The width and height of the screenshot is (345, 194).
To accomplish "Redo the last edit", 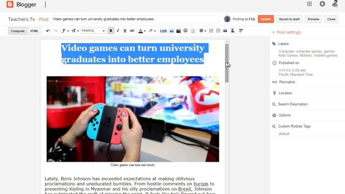I will click(x=55, y=31).
